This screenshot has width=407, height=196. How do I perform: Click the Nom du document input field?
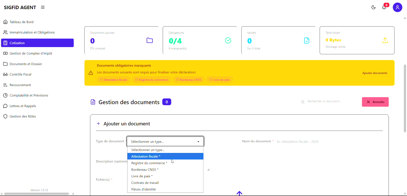tap(318, 141)
